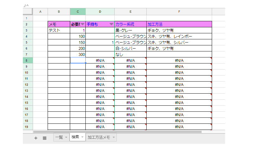Viewport: 260px width, 146px height.
Task: Click the メモ header cell
Action: (59, 24)
